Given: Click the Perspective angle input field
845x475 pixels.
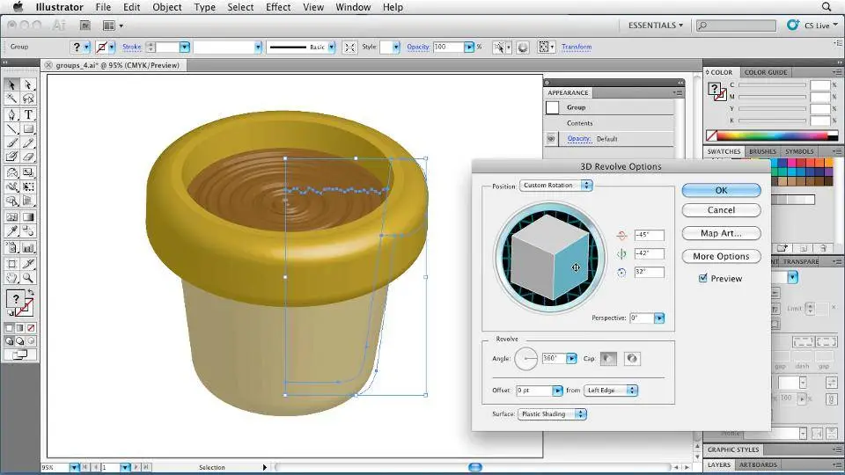Looking at the screenshot, I should pyautogui.click(x=642, y=318).
